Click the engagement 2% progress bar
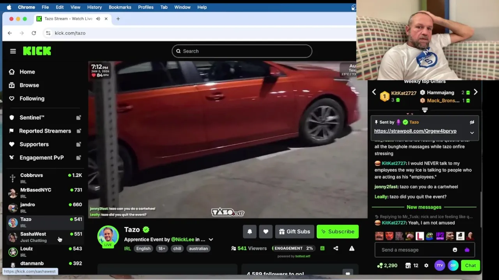 tap(294, 248)
